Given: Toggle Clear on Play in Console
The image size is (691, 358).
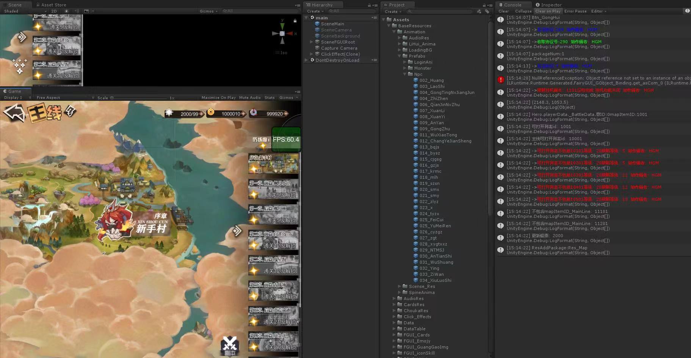Looking at the screenshot, I should tap(548, 11).
